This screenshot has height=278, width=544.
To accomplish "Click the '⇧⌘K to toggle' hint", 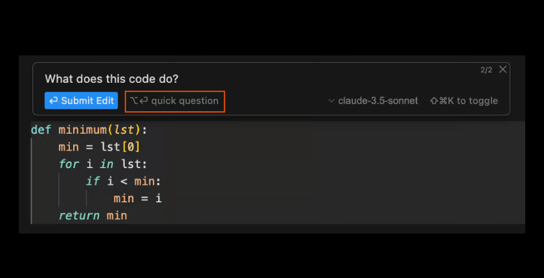I will coord(464,101).
